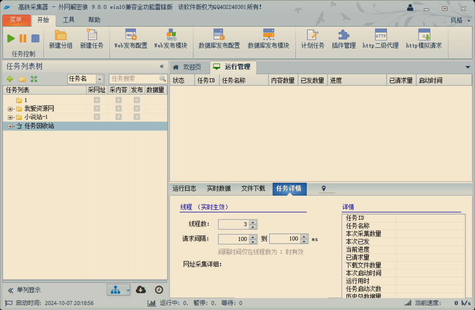Image resolution: width=475 pixels, height=310 pixels.
Task: Click cloud download icon at bottom left
Action: click(x=141, y=290)
